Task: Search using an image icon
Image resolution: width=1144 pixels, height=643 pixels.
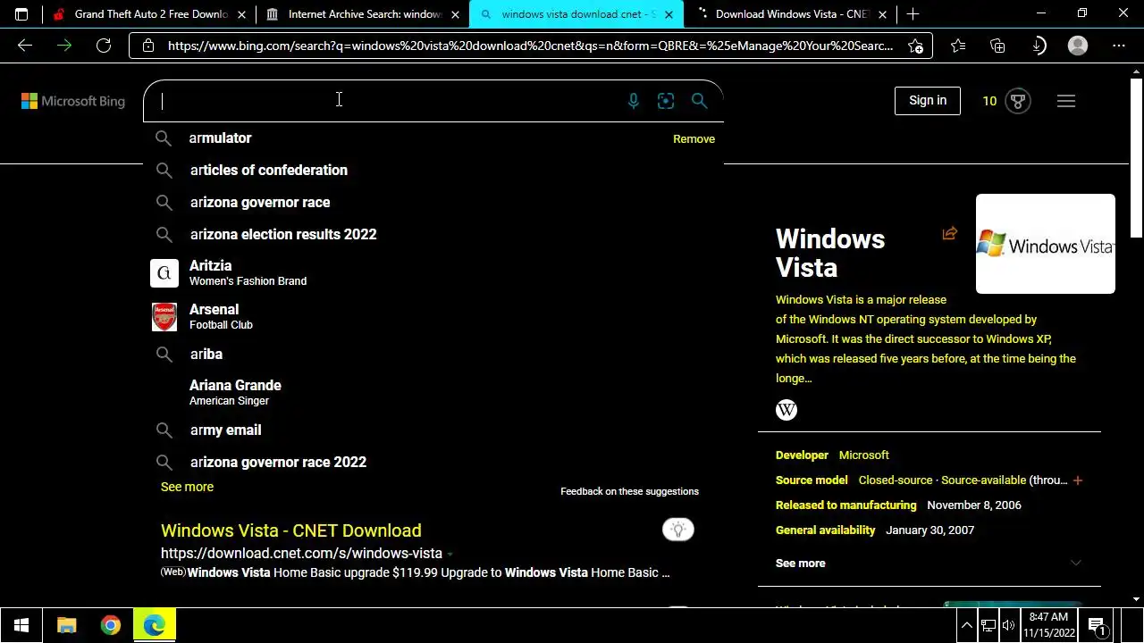Action: tap(666, 101)
